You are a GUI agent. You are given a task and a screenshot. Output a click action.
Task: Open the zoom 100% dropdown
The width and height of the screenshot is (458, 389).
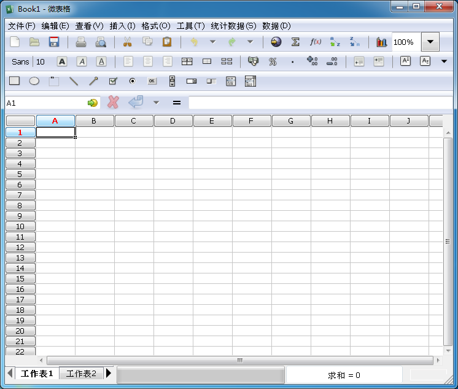430,42
